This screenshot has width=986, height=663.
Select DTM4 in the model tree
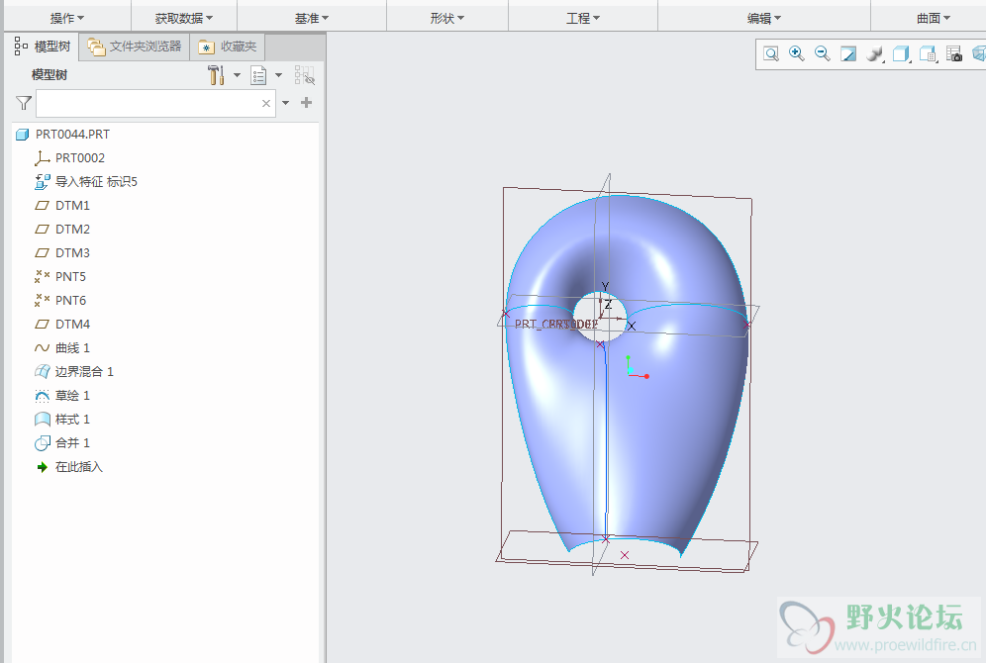tap(73, 325)
